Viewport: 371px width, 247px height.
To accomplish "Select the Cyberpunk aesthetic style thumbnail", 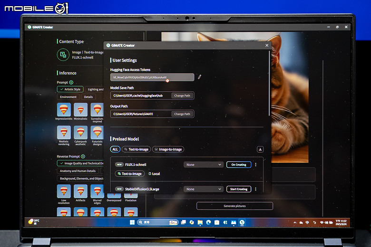I will click(x=81, y=133).
